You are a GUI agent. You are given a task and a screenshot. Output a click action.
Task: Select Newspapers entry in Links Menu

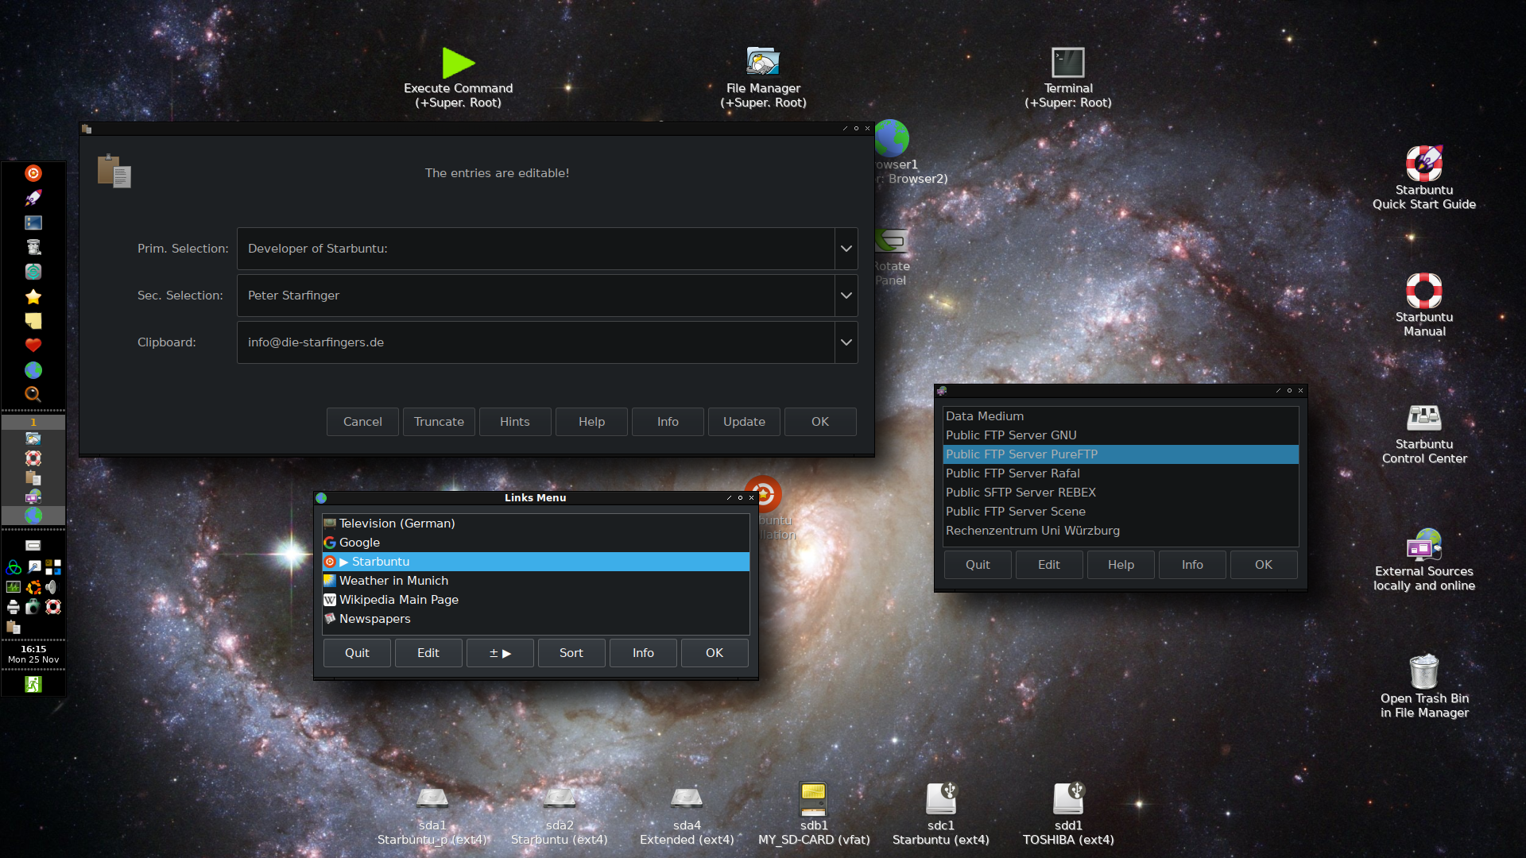(536, 619)
